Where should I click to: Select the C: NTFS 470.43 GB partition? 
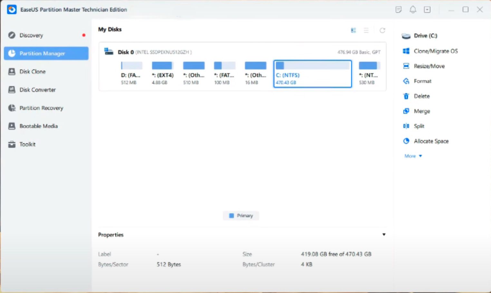[313, 74]
